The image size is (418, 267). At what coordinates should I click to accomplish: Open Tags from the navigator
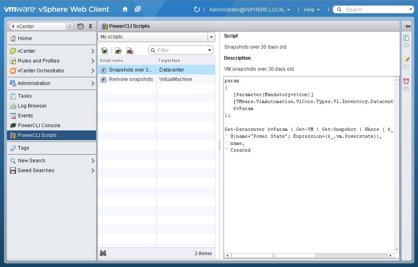51,148
